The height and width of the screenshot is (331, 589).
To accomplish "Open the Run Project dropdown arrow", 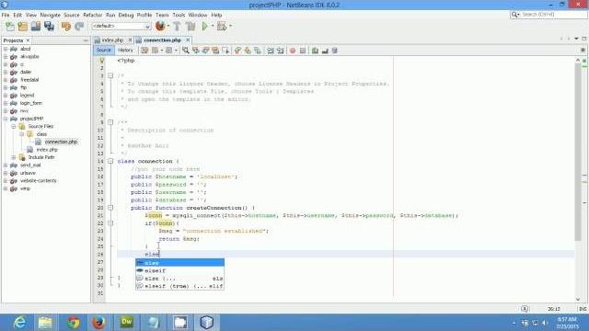I will click(213, 27).
